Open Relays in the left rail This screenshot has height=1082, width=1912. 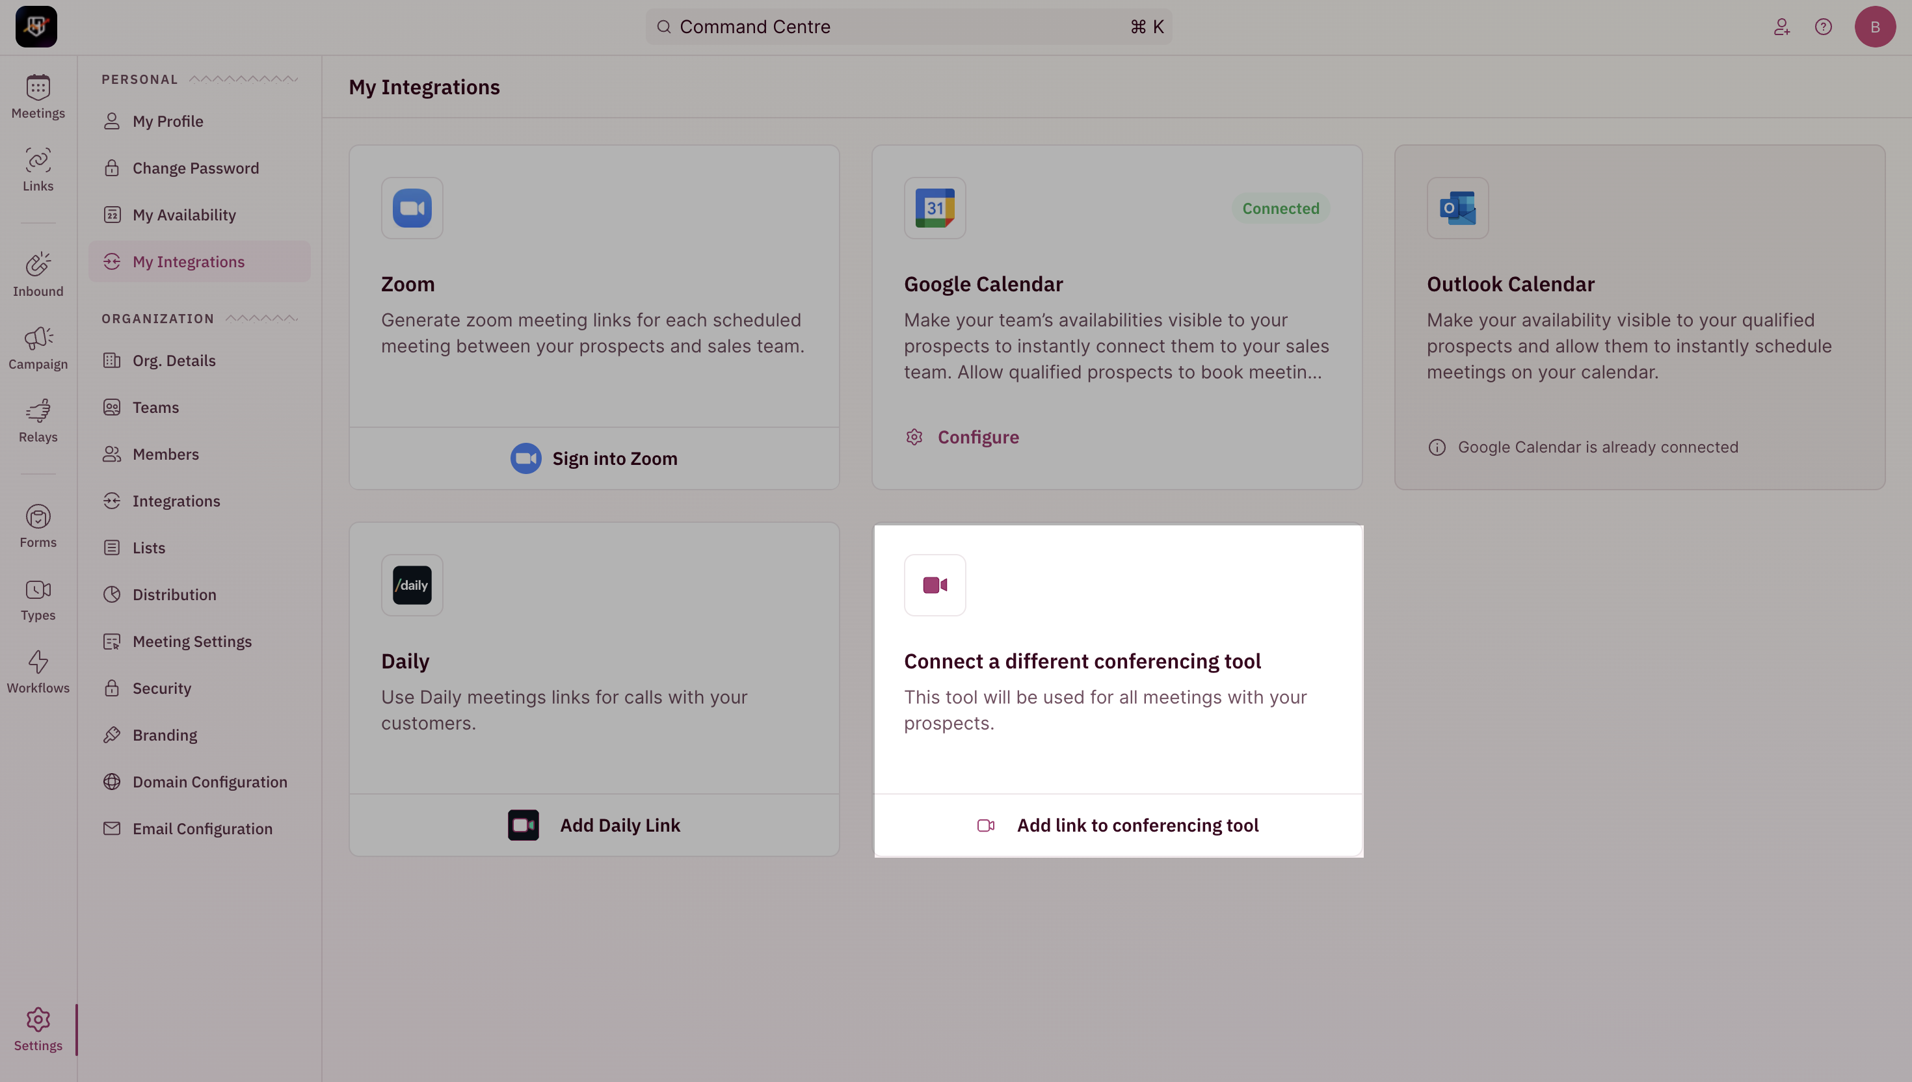(x=38, y=421)
